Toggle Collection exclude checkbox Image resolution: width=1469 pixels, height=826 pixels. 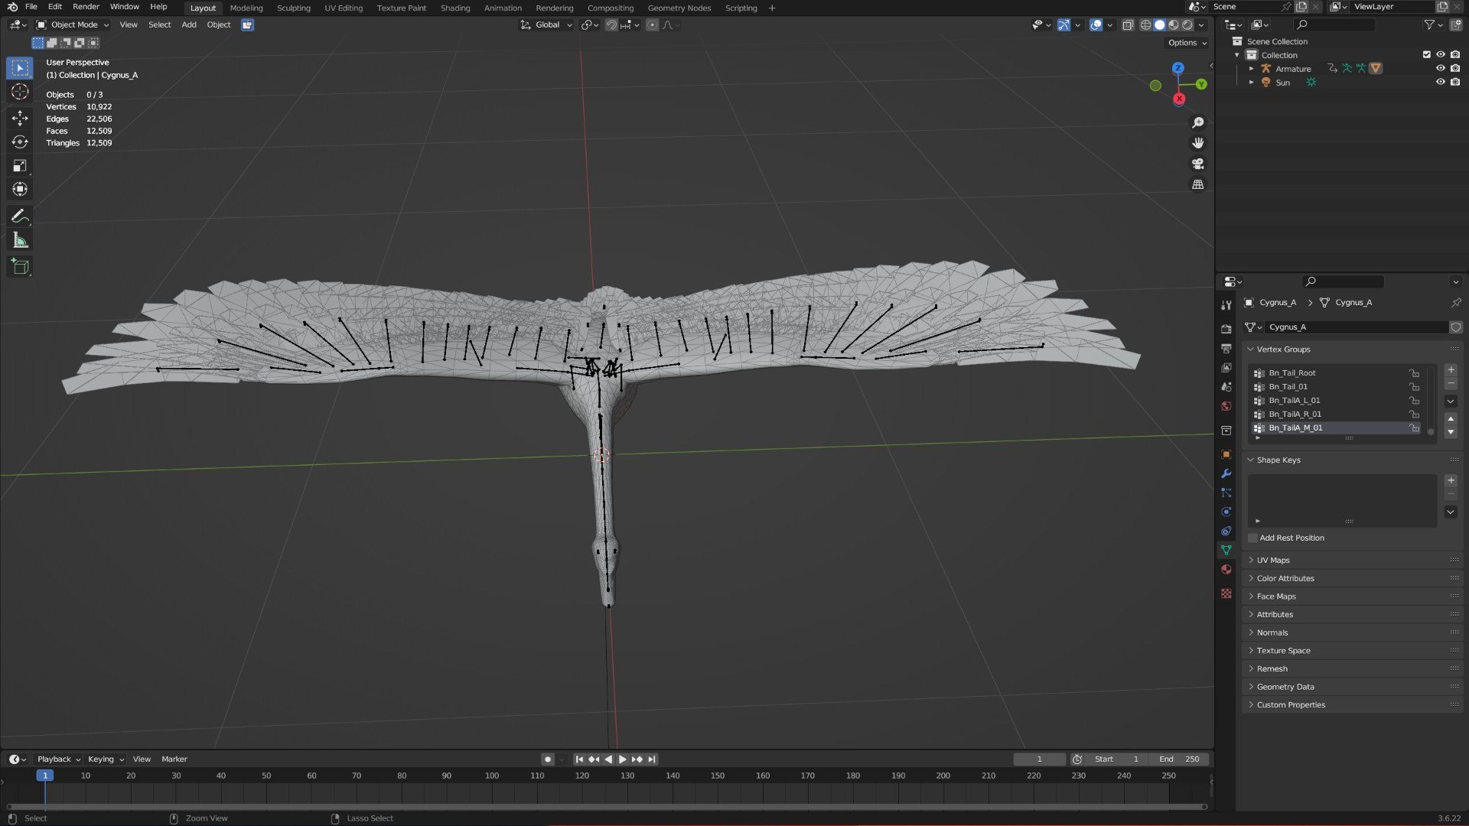[1426, 54]
